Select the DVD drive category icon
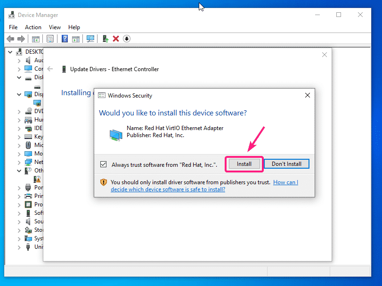 tap(28, 111)
